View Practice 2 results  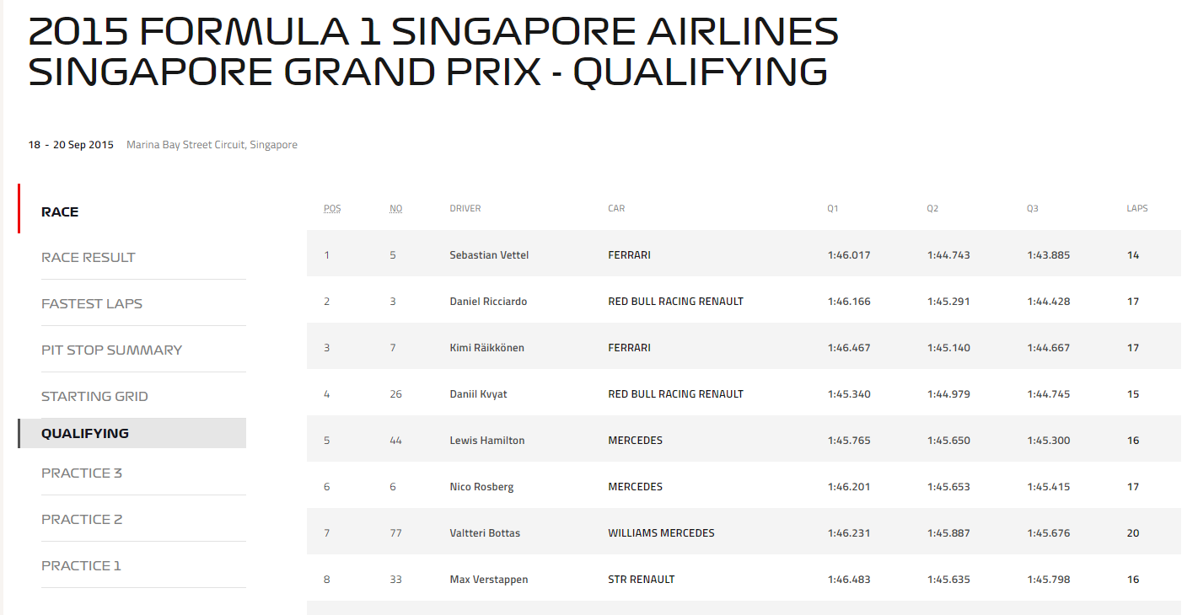[x=82, y=520]
